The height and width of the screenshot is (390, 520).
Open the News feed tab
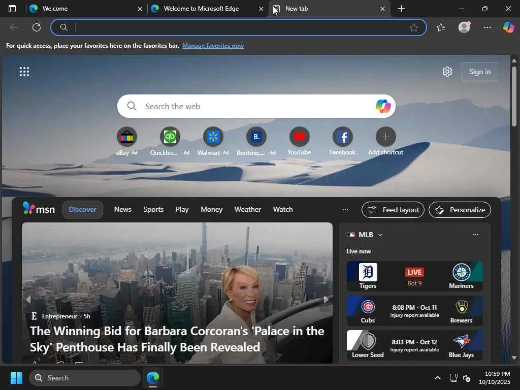[x=123, y=210]
